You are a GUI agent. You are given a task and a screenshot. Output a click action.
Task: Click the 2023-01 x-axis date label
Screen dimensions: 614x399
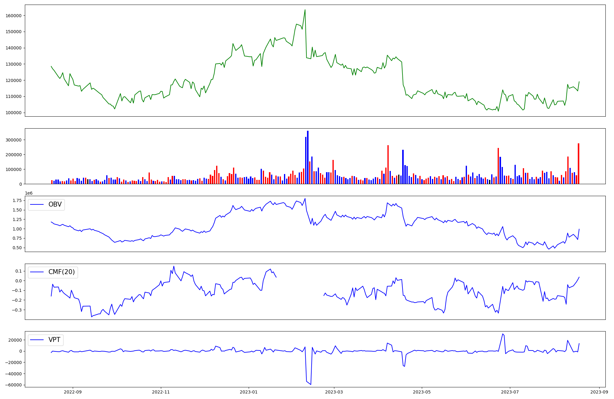click(248, 392)
